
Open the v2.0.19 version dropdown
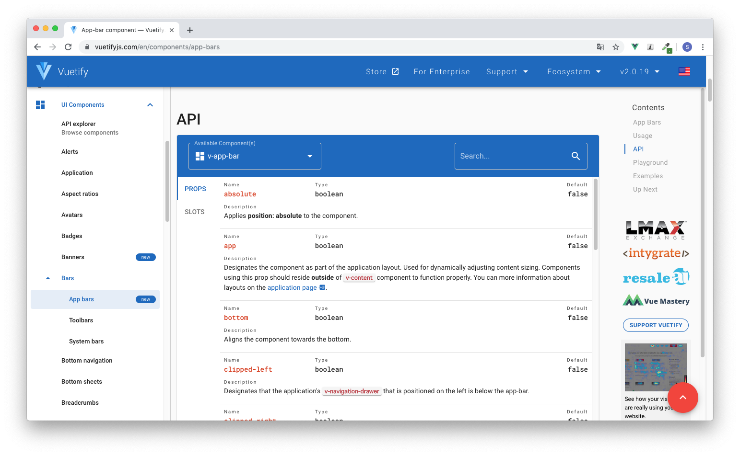click(639, 71)
